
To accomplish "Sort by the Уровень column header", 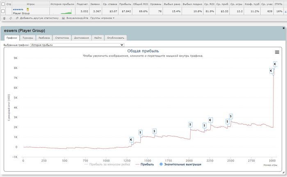I will (x=155, y=4).
